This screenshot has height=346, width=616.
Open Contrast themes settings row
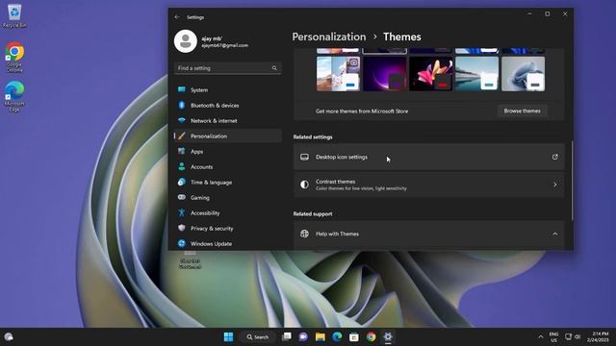428,185
